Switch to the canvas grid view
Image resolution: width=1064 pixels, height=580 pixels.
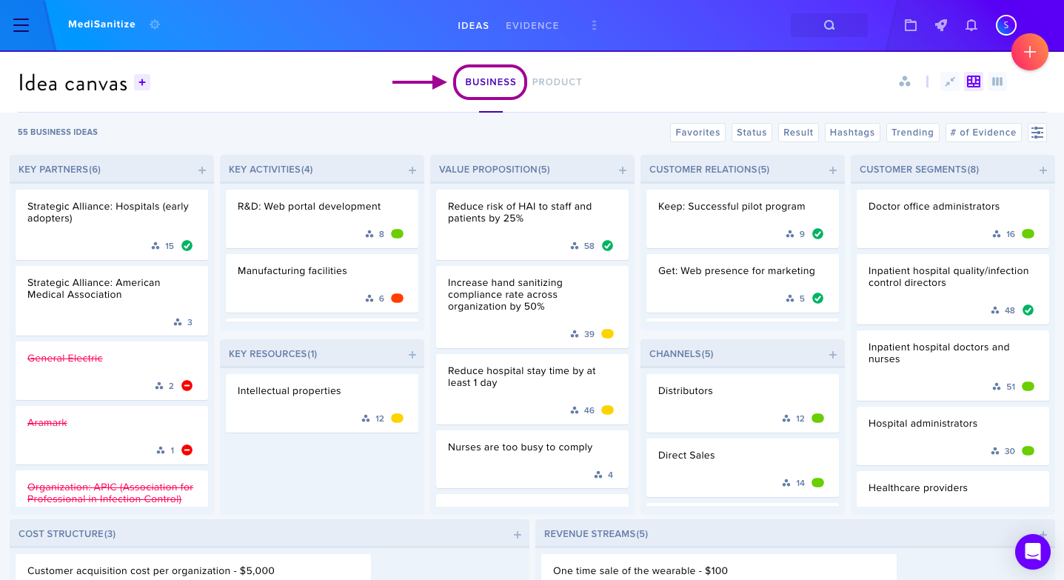pos(974,81)
